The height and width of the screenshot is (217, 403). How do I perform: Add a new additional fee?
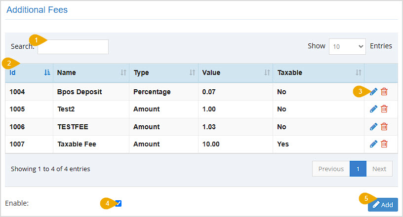click(x=383, y=205)
